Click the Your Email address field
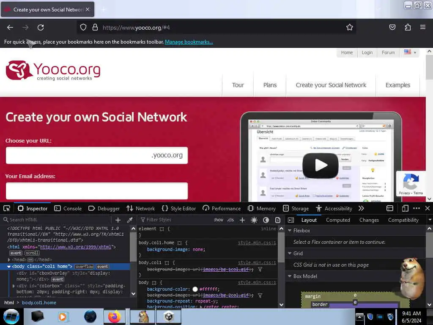Image resolution: width=433 pixels, height=325 pixels. 97,191
